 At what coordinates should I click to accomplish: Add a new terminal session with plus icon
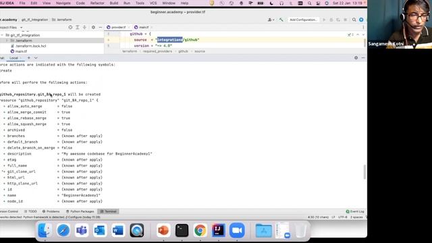[x=28, y=58]
